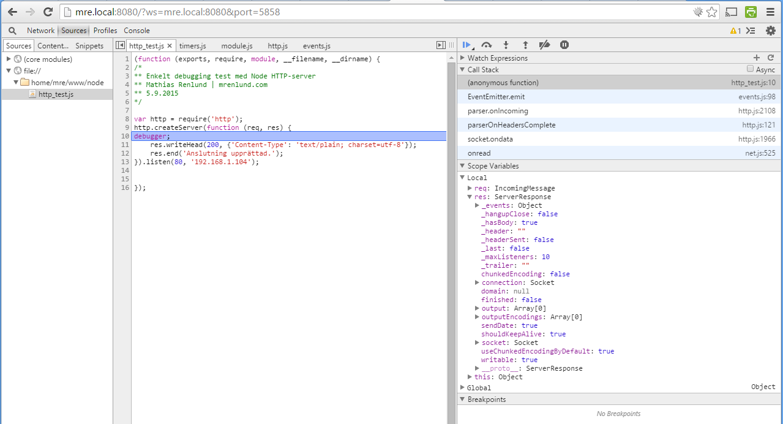Select socket.ondata call frame
The image size is (783, 424).
620,139
